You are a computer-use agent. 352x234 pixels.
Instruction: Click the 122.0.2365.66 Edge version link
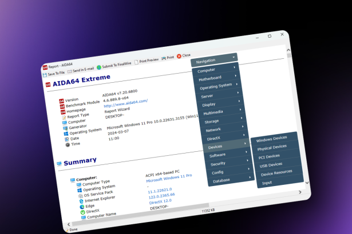(x=161, y=196)
